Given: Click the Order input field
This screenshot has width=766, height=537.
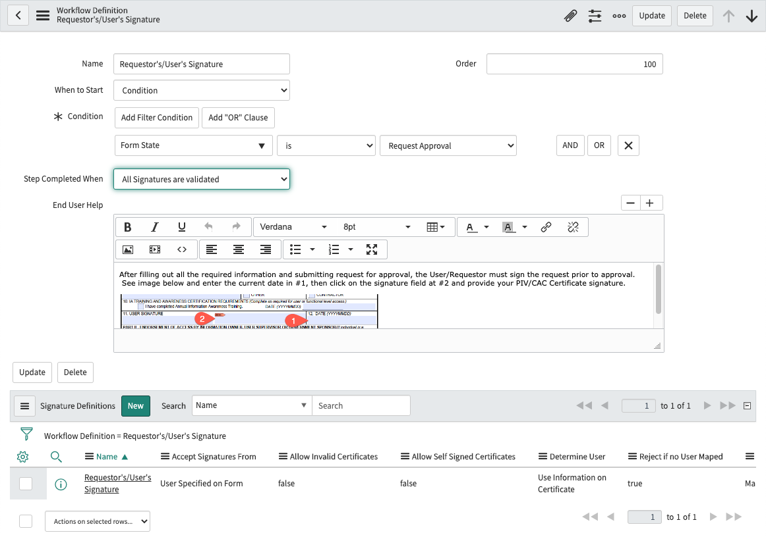Looking at the screenshot, I should click(x=575, y=64).
